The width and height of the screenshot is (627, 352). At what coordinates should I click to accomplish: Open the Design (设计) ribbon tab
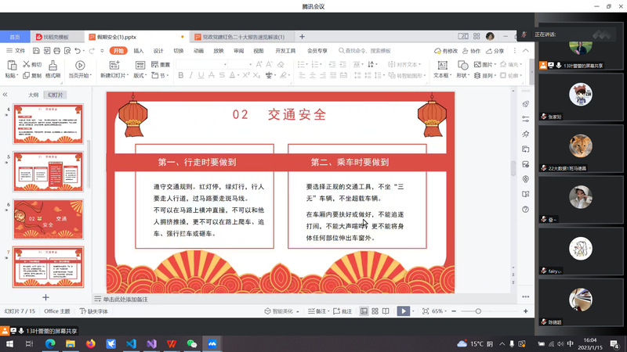click(158, 51)
